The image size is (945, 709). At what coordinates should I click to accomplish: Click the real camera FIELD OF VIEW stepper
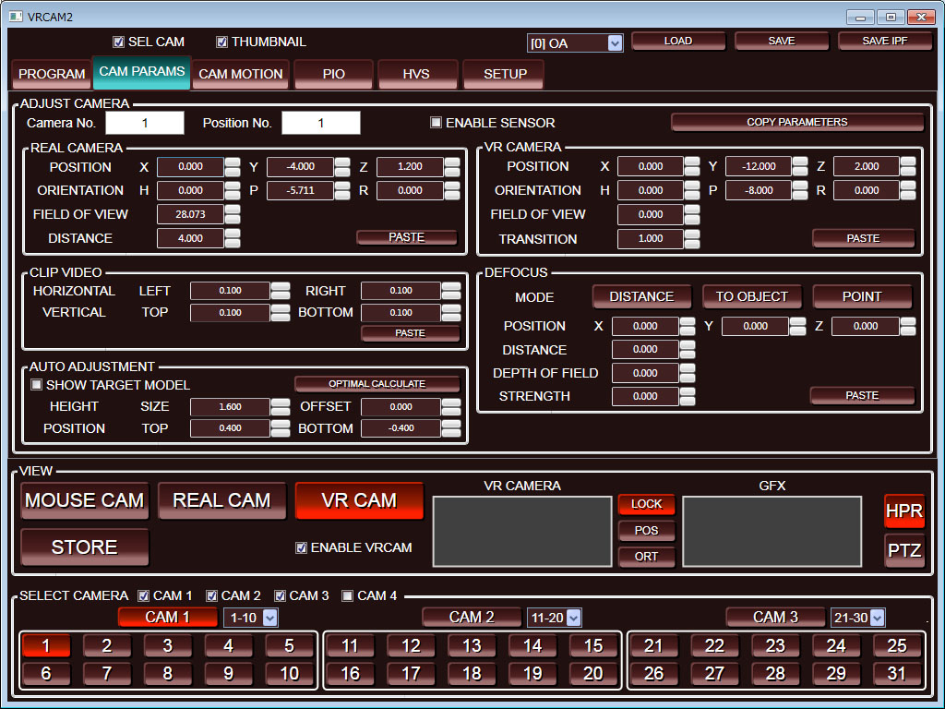click(233, 214)
